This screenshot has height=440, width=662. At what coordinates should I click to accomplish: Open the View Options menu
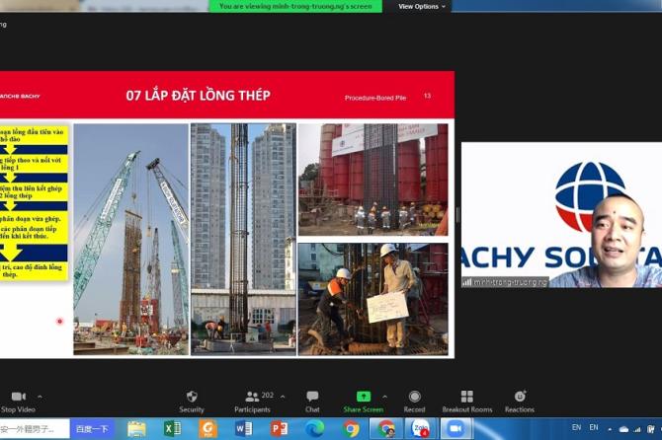coord(422,6)
